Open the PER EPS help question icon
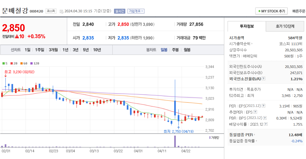 pyautogui.click(x=263, y=106)
